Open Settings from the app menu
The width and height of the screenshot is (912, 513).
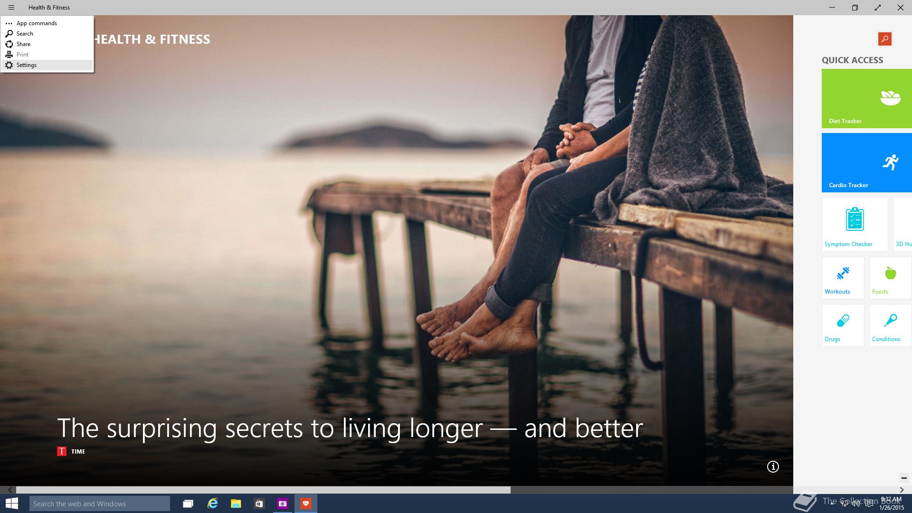coord(47,65)
